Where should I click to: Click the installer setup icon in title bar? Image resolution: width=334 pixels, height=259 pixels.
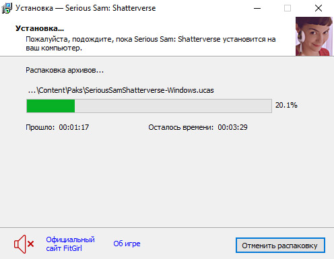7,8
